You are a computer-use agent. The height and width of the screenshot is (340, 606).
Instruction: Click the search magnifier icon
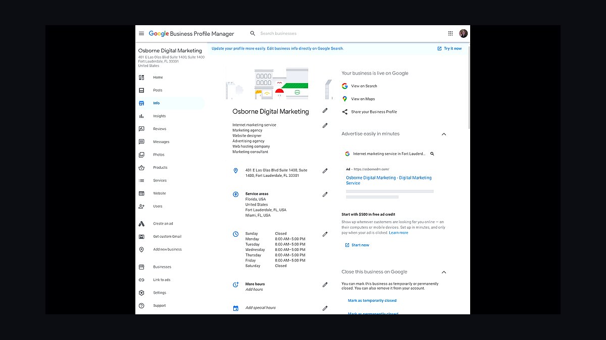coord(252,34)
